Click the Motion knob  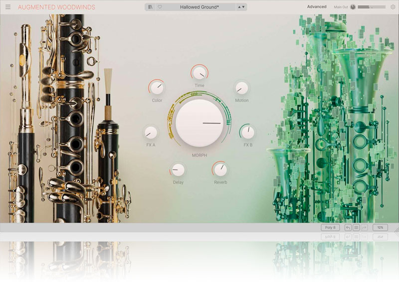pos(241,88)
